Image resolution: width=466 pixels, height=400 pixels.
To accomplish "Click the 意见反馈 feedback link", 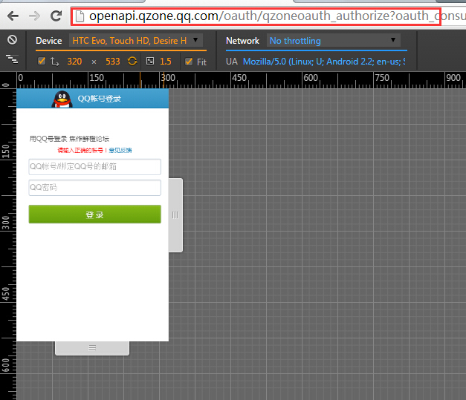I will click(x=120, y=150).
